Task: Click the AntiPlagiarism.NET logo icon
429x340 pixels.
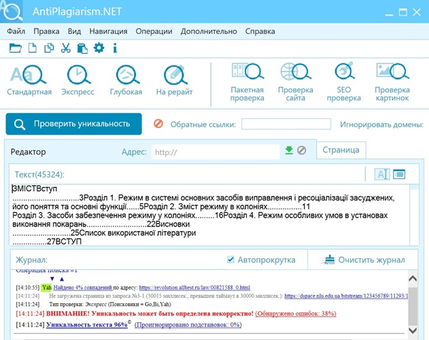Action: [x=12, y=12]
